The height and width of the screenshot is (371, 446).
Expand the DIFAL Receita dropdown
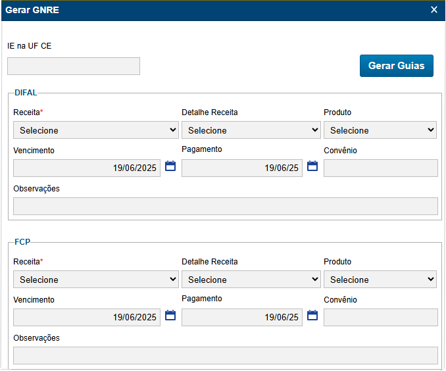coord(95,130)
